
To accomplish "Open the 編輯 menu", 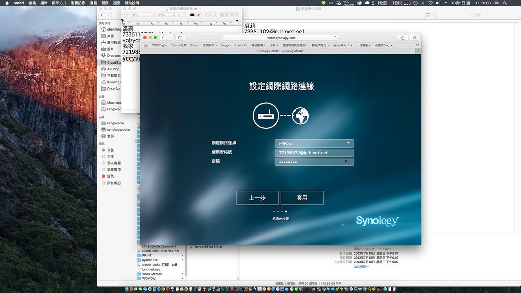I will coord(44,3).
